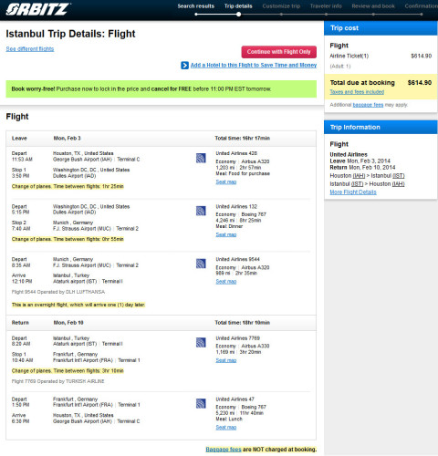
Task: Select the Trip details progress step
Action: [238, 6]
